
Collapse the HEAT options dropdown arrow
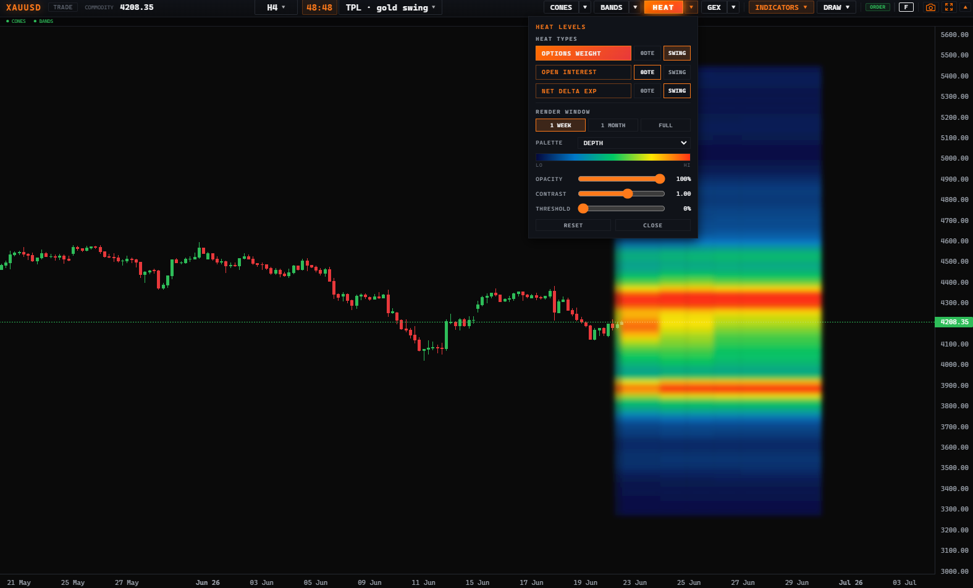691,7
